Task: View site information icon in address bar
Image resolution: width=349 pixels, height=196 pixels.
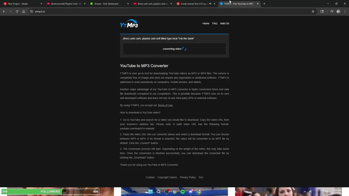Action: coord(31,11)
